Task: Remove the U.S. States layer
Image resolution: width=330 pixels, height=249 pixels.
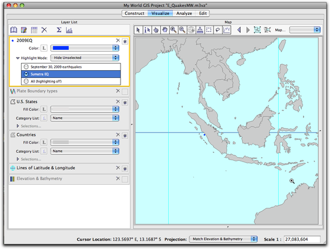Action: click(x=118, y=101)
